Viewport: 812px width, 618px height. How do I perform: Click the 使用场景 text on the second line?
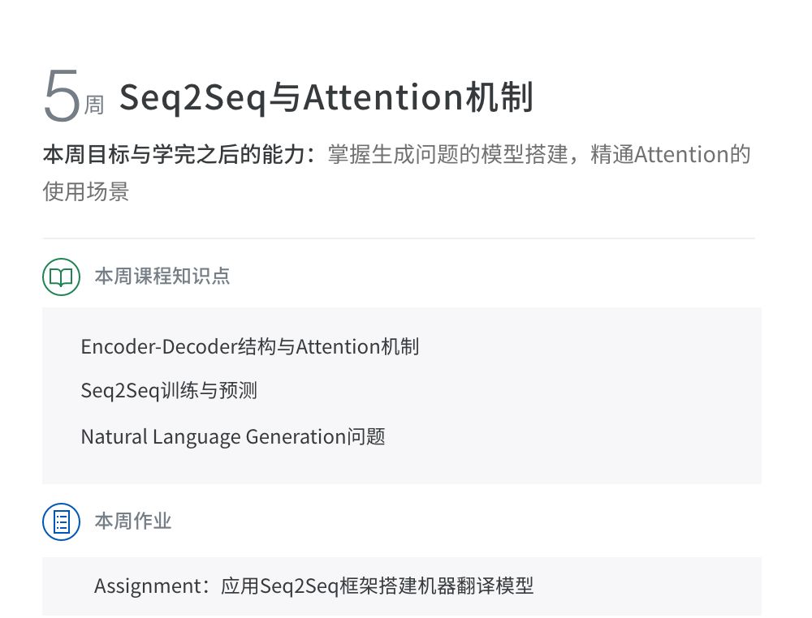[x=86, y=191]
